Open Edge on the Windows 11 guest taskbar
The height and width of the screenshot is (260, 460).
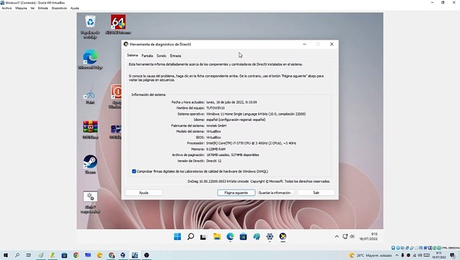(x=230, y=237)
